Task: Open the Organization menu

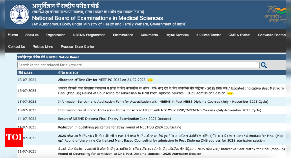Action: [56, 35]
